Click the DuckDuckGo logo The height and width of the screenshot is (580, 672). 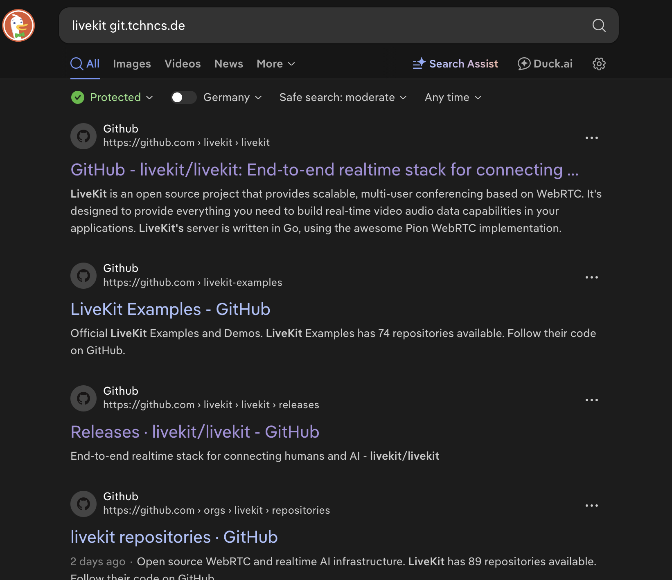18,25
